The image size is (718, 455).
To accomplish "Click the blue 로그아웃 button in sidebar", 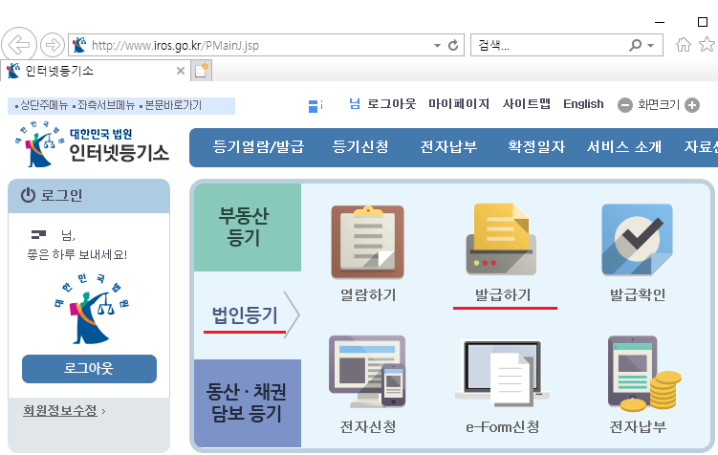I will coord(89,368).
